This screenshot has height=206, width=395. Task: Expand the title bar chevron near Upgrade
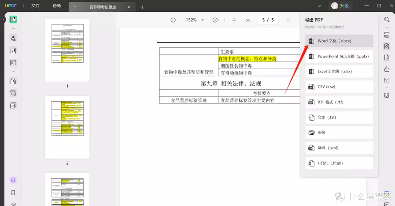click(x=319, y=6)
